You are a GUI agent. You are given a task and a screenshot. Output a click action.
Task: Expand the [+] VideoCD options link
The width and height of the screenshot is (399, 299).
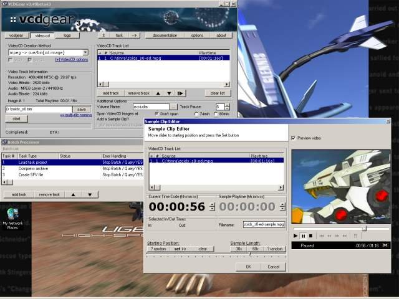tap(72, 60)
